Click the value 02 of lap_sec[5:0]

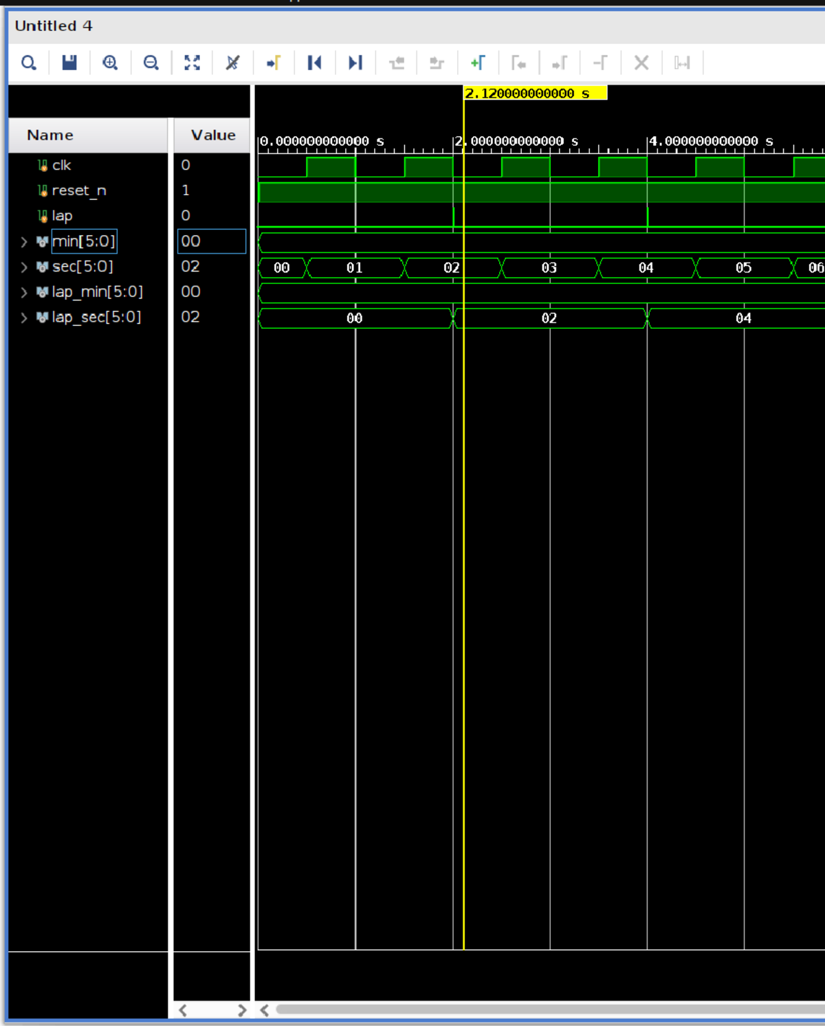190,317
